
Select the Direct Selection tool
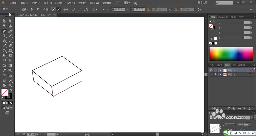click(10, 21)
